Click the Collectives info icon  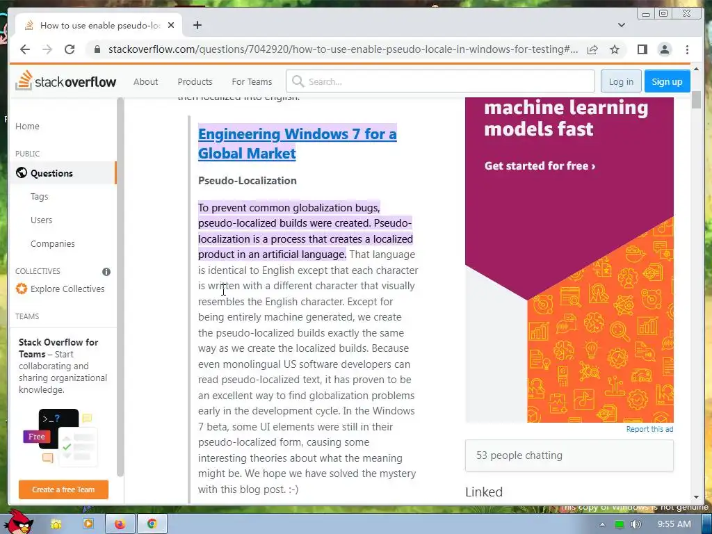click(106, 272)
